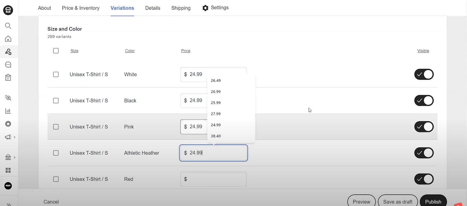Open the orders clipboard icon
Viewport: 467px width, 206px height.
(x=8, y=77)
